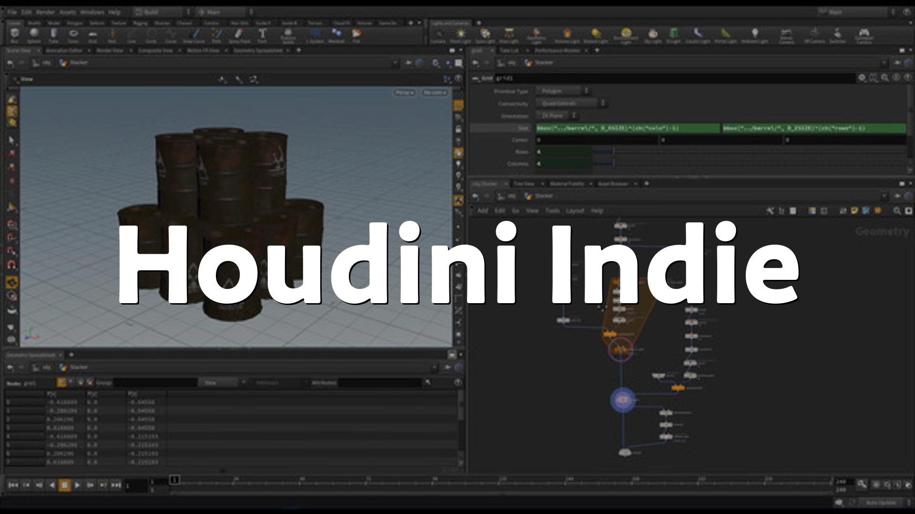
Task: Click the parameter pane gear icon
Action: [x=862, y=78]
